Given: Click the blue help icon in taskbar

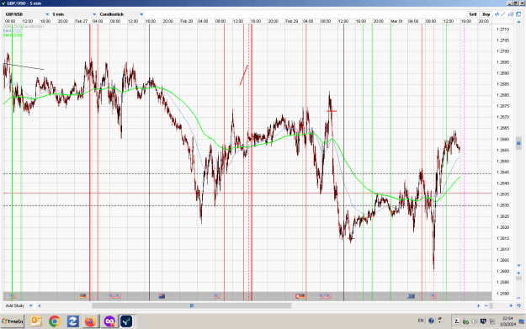Looking at the screenshot, I should [x=431, y=321].
